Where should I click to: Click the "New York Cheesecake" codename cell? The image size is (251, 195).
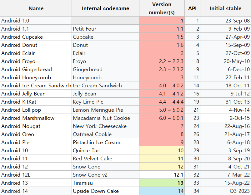click(x=105, y=126)
